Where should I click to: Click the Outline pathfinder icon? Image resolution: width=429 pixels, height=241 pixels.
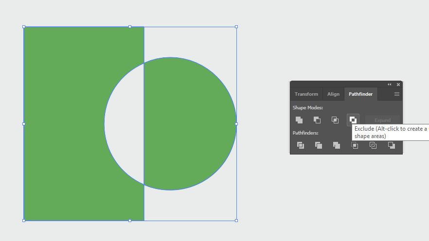coord(373,145)
